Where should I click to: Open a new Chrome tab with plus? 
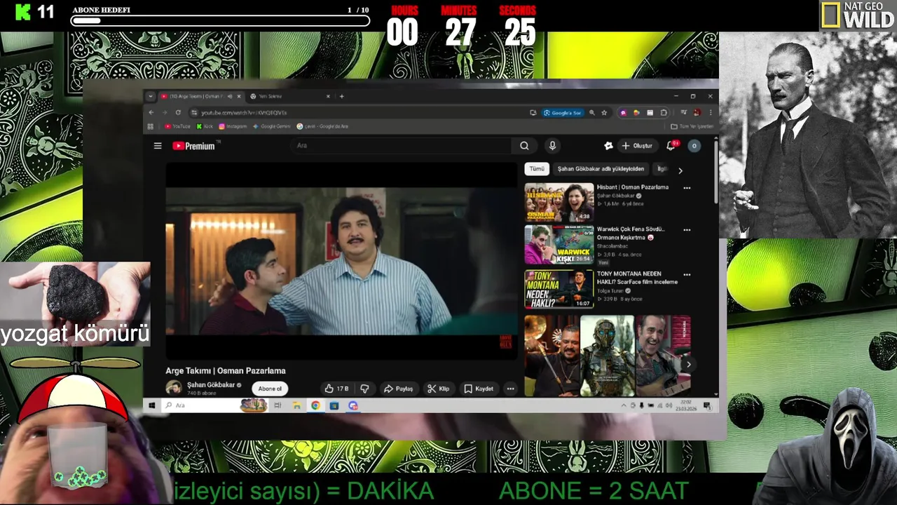(x=342, y=96)
